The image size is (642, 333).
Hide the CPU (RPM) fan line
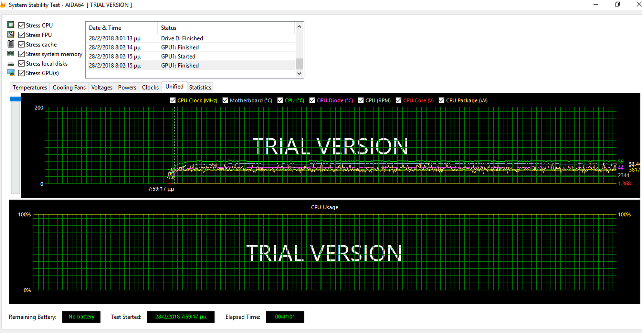click(x=361, y=100)
